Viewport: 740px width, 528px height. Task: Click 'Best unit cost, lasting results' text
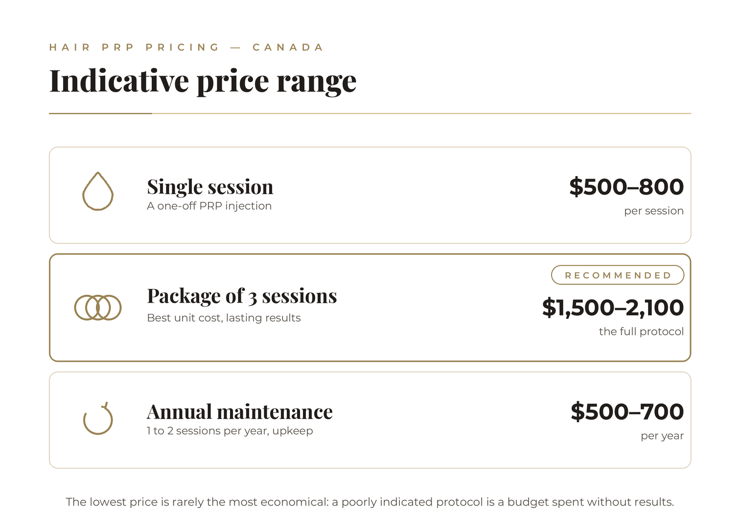[x=224, y=318]
